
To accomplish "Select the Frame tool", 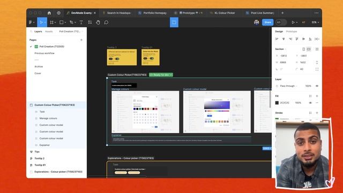I will point(51,23).
